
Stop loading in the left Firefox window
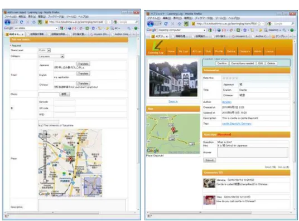click(28, 22)
